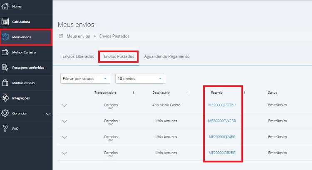Click Em trânsito status for ME20000CIR2BR
The image size is (312, 170).
(277, 153)
